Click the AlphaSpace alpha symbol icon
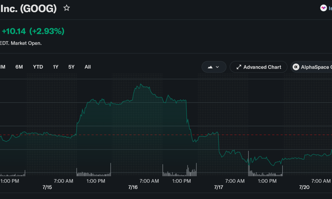Screen dimensions: 332x199 (x=296, y=67)
